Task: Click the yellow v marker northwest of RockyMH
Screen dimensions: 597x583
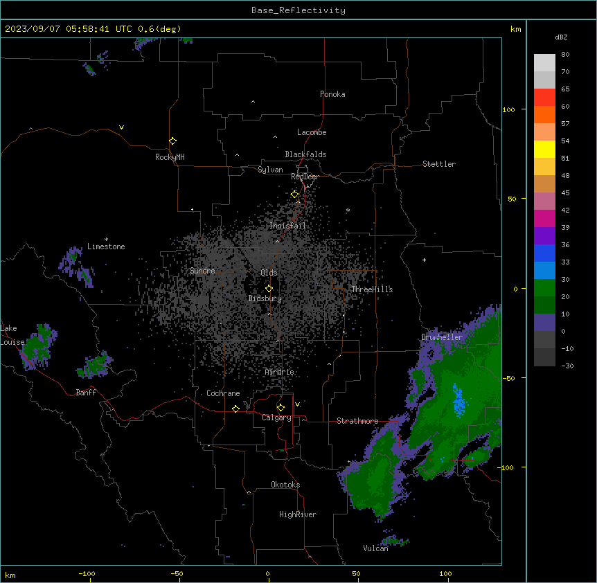Action: pos(121,127)
